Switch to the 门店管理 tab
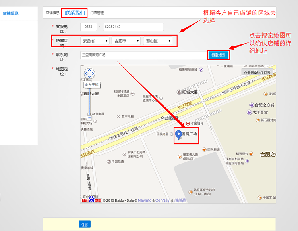298x231 pixels. [97, 13]
